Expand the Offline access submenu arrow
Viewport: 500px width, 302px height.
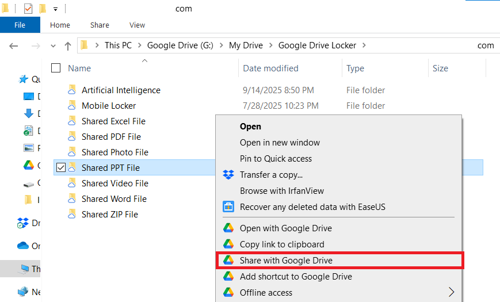point(452,292)
